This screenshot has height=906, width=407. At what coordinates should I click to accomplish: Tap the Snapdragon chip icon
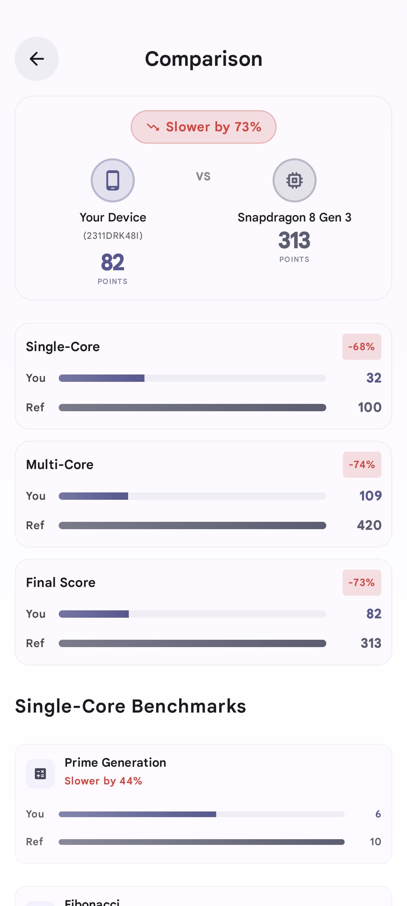tap(294, 180)
